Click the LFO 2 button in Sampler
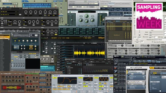Viewport: 166px width, 93px height. 96,78
